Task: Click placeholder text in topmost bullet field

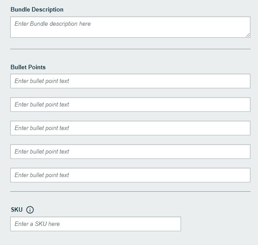Action: [42, 81]
